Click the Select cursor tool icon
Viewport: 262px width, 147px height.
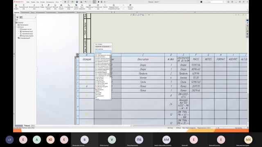coord(95,2)
